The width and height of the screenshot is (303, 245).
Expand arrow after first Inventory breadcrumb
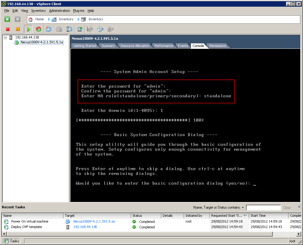[78, 19]
